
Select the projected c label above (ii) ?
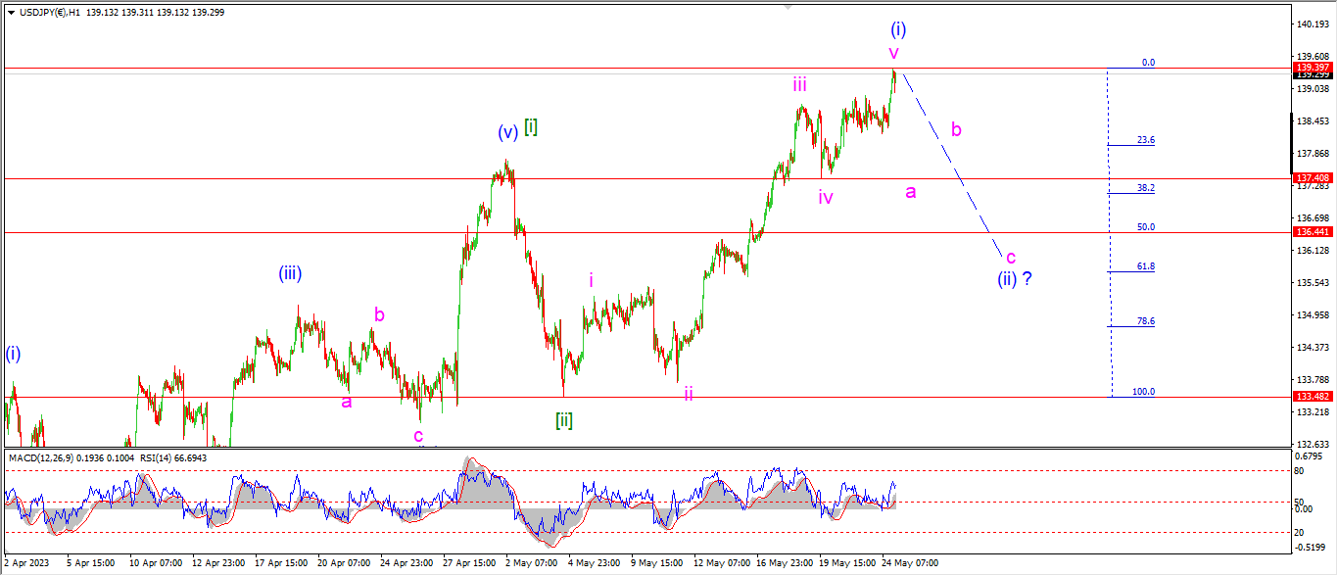pos(1011,257)
